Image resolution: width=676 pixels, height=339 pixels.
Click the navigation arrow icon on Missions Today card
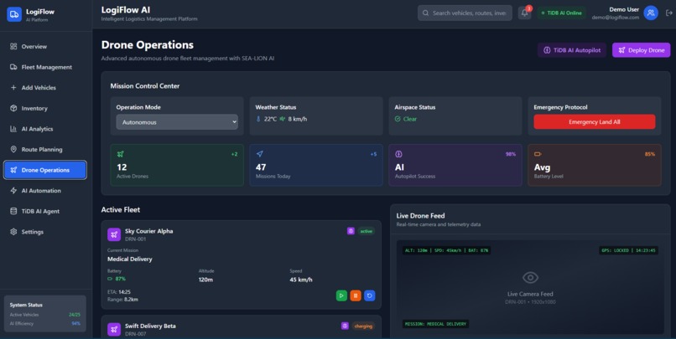[x=259, y=154]
